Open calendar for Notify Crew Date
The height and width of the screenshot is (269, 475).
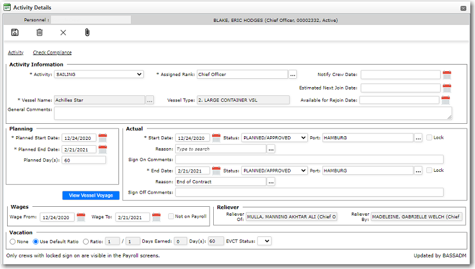pyautogui.click(x=447, y=75)
